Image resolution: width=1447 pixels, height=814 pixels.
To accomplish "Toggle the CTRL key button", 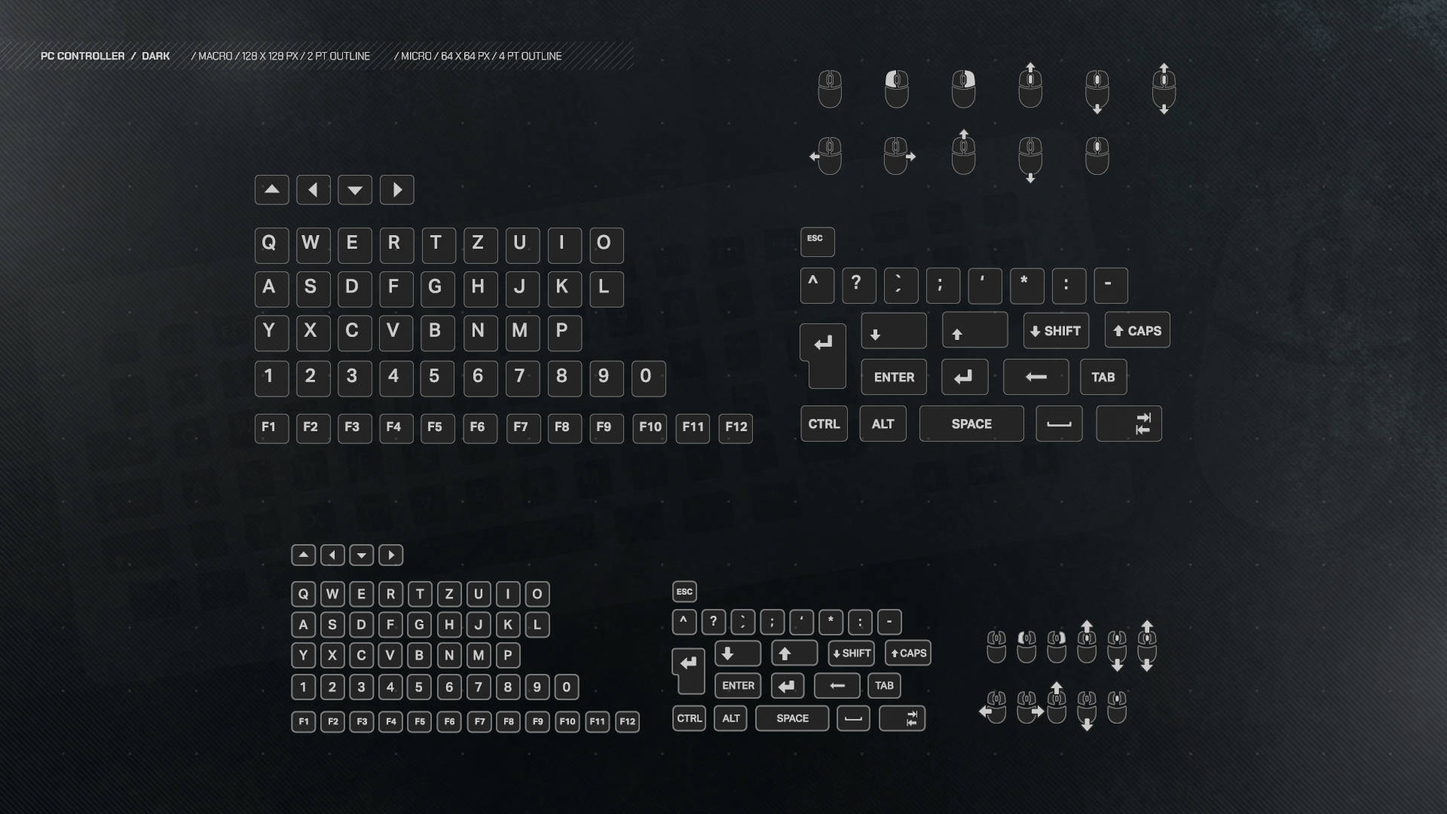I will pos(825,424).
